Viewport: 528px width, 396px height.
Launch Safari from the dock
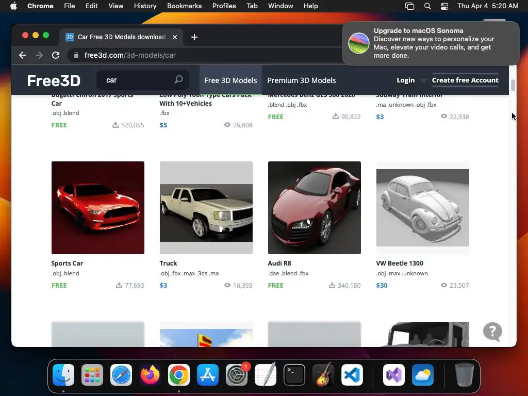tap(121, 375)
